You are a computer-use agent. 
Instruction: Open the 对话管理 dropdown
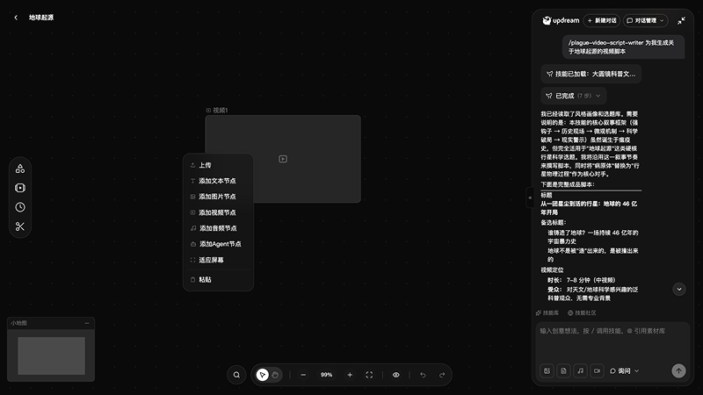pos(645,20)
